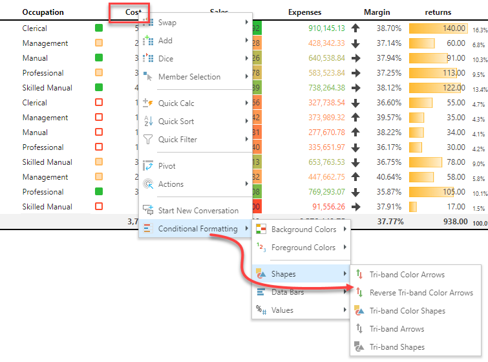488x362 pixels.
Task: Select Reverse Tri-band Color Arrows text
Action: coord(421,293)
